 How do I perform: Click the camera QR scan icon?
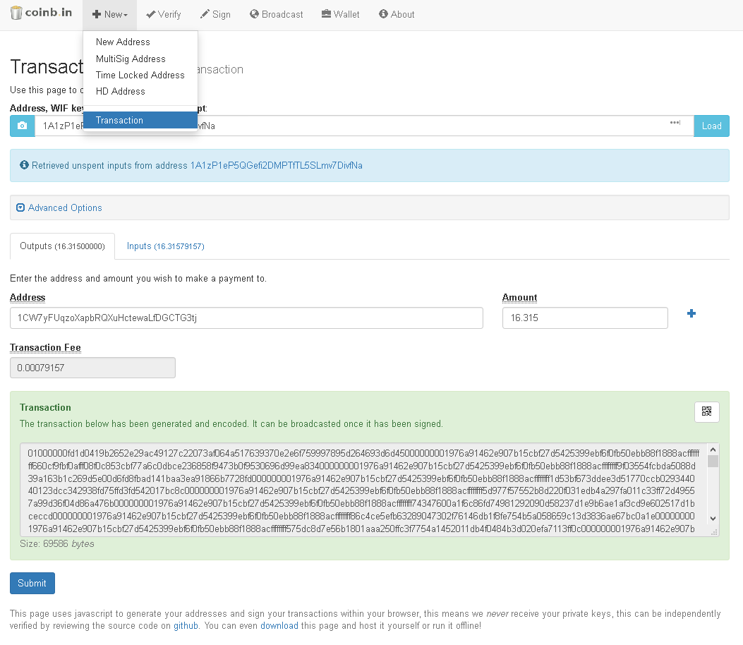coord(23,126)
